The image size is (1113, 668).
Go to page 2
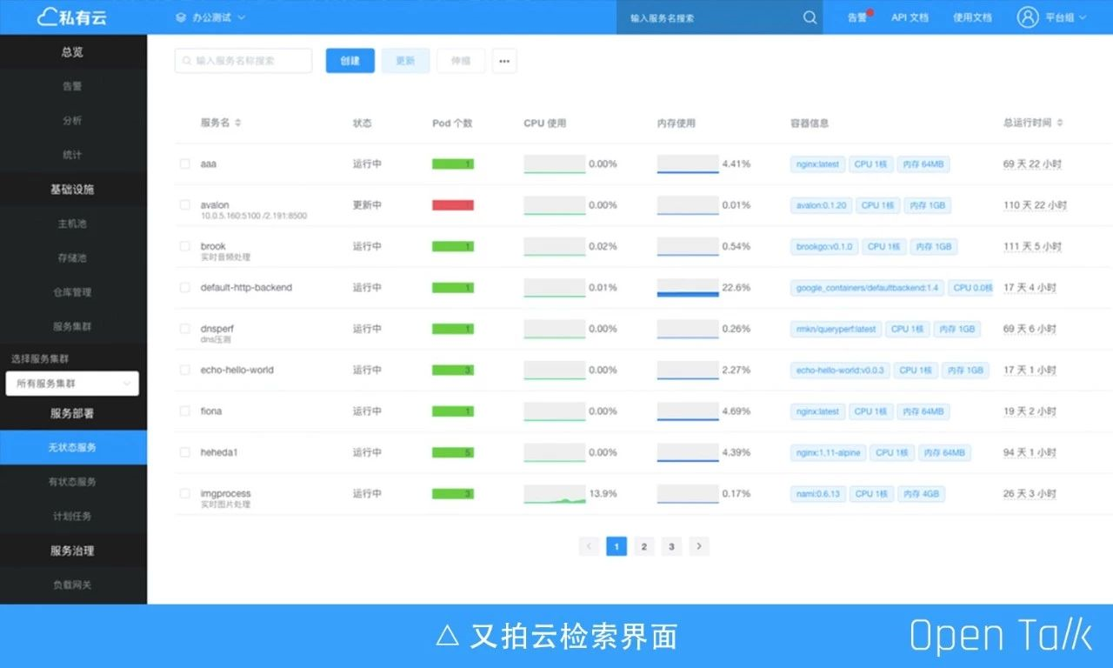click(x=644, y=546)
